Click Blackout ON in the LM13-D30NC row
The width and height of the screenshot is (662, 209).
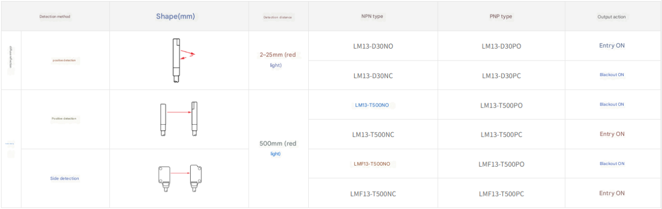(x=612, y=75)
